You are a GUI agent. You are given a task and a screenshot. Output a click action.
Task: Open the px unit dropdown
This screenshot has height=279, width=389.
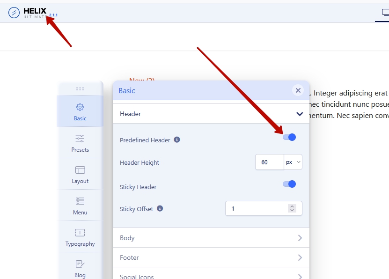coord(293,162)
